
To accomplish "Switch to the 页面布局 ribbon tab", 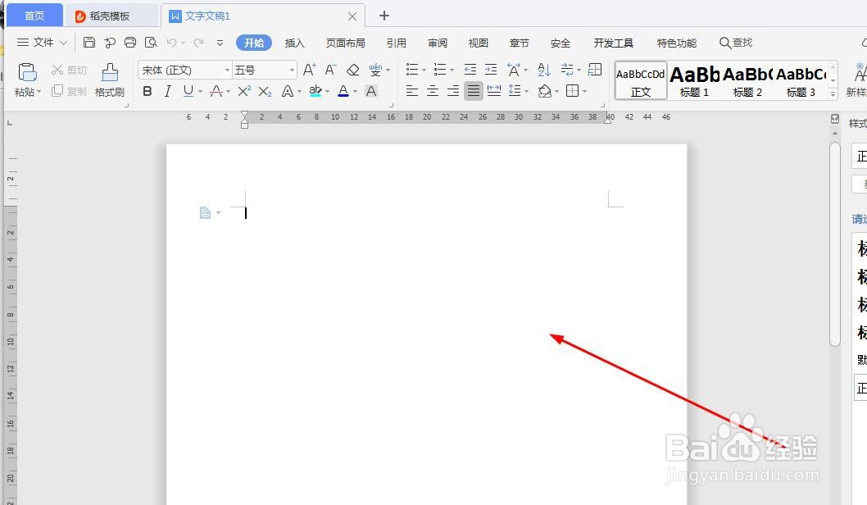I will [x=346, y=43].
